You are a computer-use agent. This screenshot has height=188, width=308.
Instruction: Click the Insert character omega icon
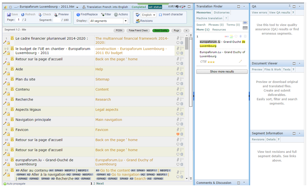click(161, 15)
